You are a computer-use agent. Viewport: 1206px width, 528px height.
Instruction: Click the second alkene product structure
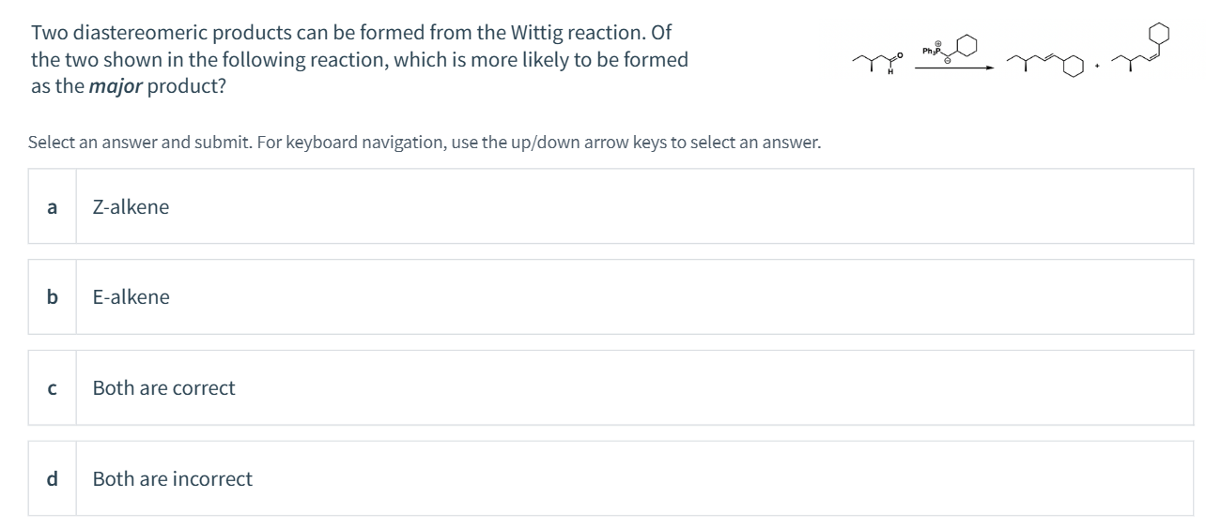(1139, 48)
